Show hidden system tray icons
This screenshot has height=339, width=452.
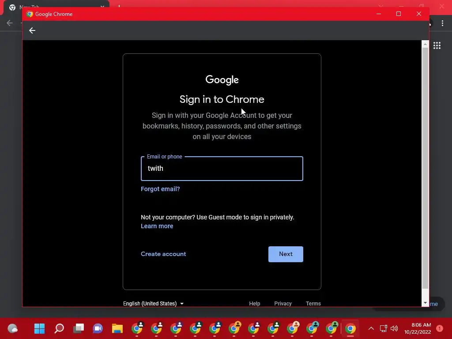tap(371, 328)
